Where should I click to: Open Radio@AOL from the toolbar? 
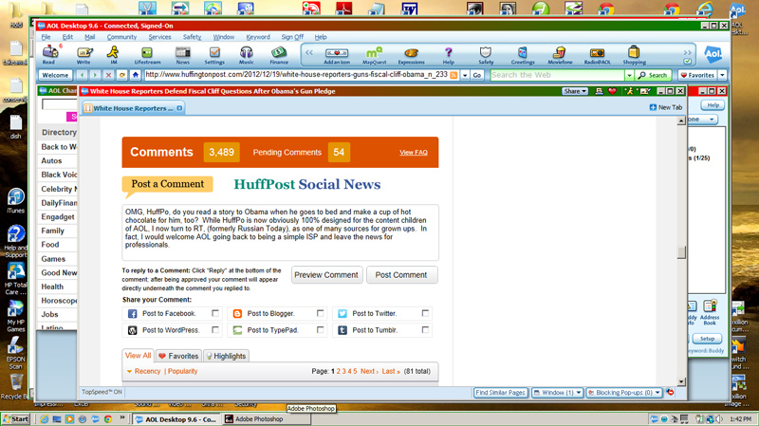(598, 55)
